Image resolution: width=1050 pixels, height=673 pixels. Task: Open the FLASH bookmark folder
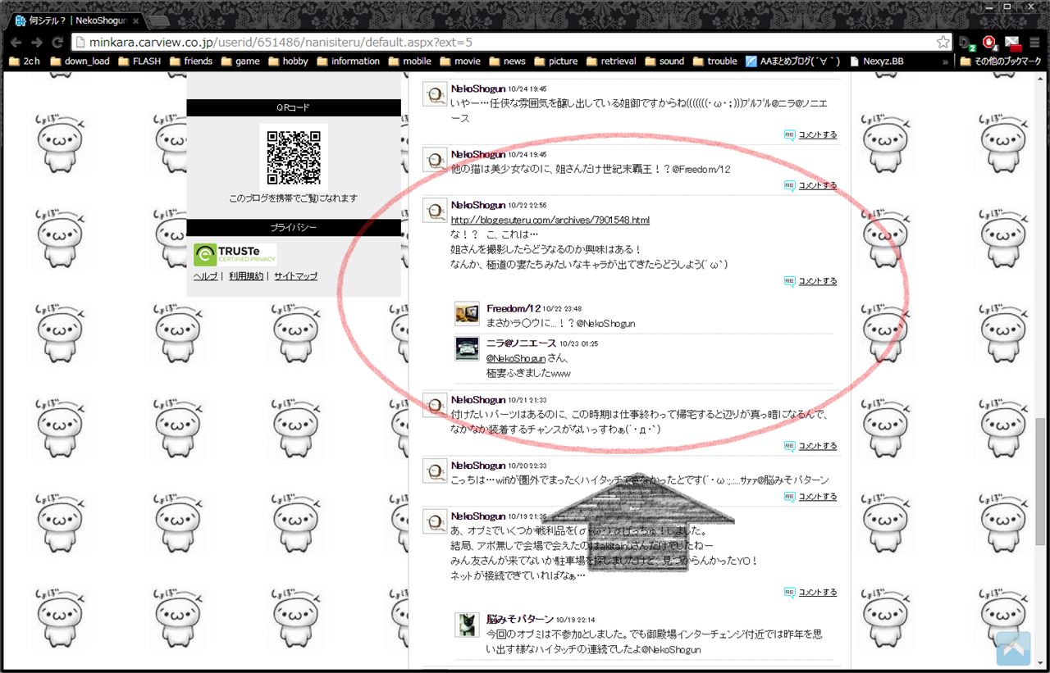tap(139, 61)
